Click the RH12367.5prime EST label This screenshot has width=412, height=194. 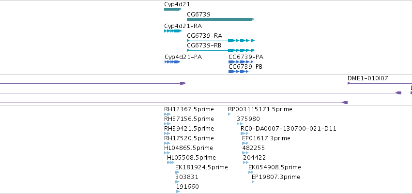(x=189, y=109)
